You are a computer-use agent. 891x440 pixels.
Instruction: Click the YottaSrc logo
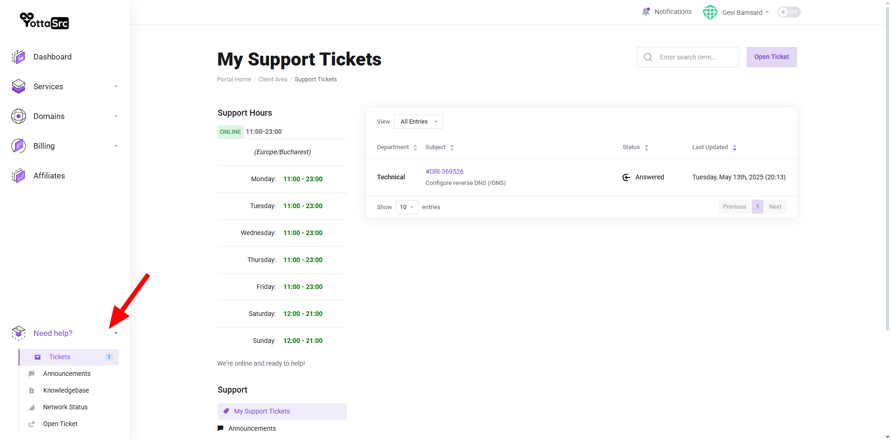(45, 21)
